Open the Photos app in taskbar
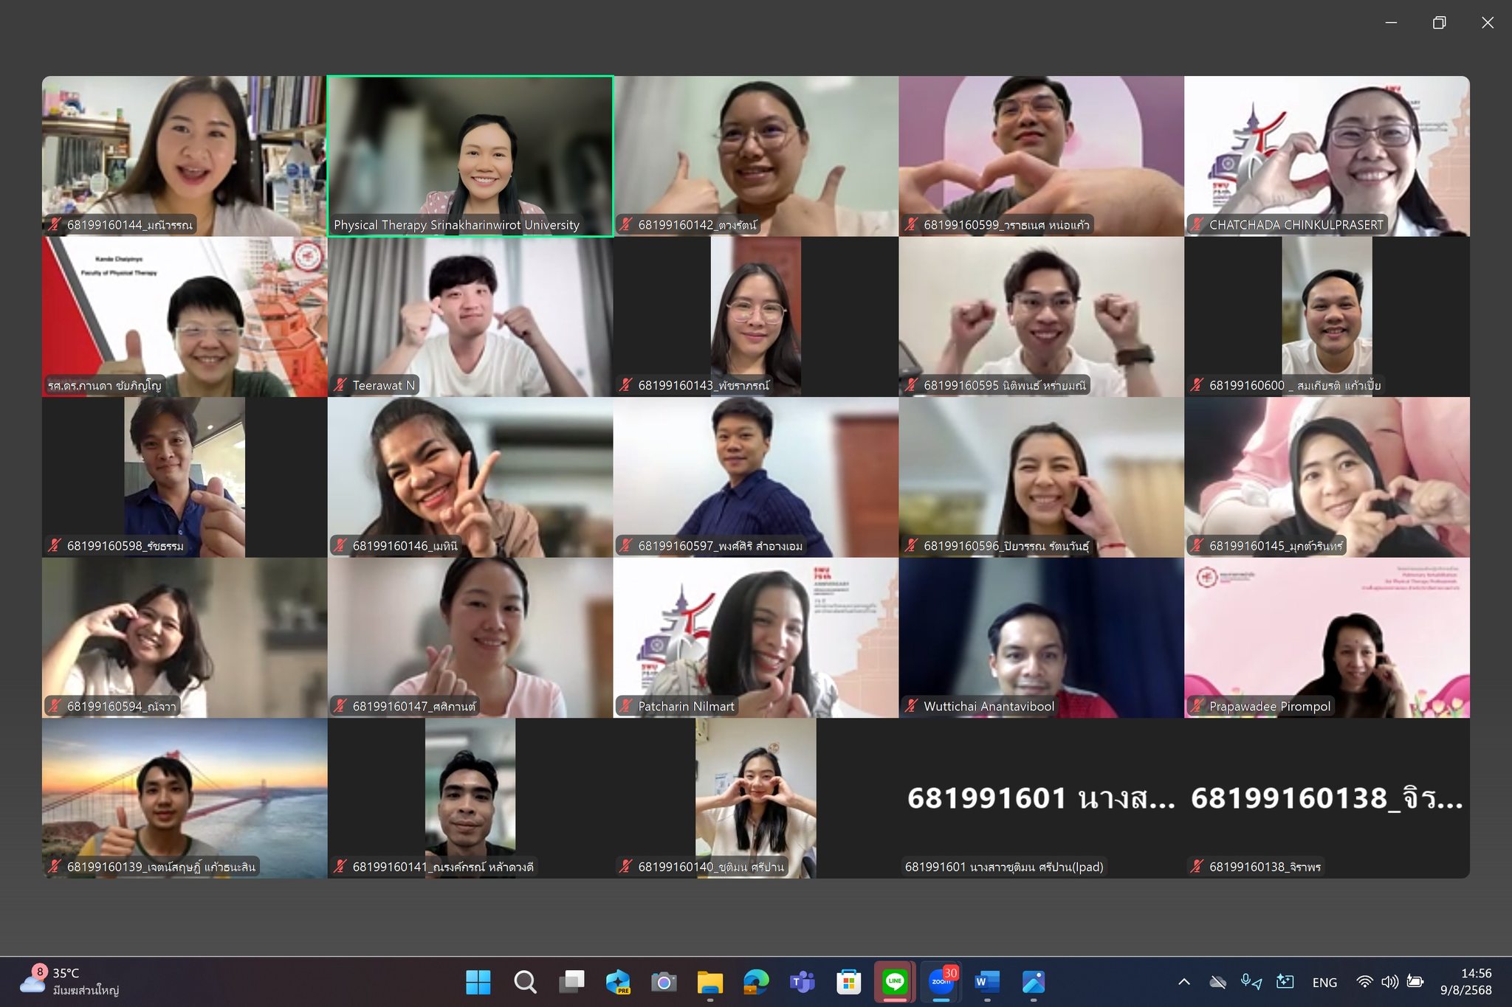 pyautogui.click(x=1033, y=982)
